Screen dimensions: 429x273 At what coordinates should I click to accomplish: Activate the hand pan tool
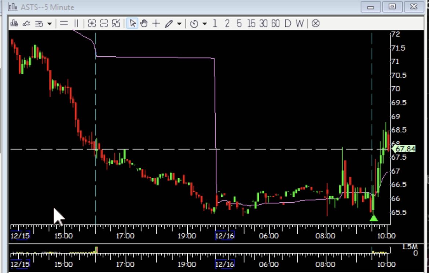(144, 23)
